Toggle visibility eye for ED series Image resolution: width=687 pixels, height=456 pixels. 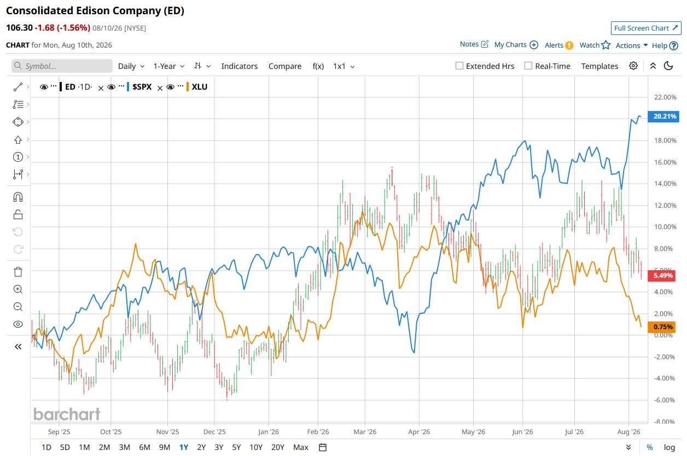coord(44,86)
